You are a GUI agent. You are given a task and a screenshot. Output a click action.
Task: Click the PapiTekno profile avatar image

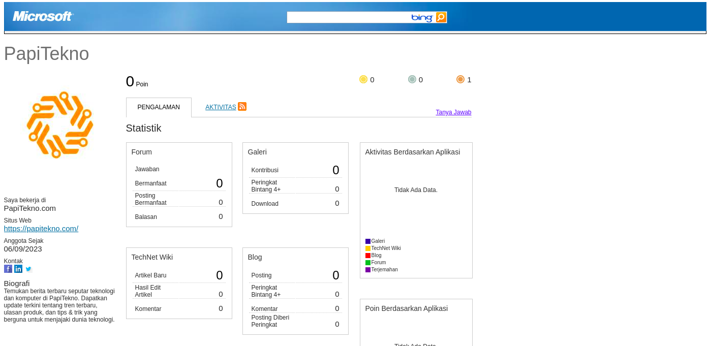pyautogui.click(x=60, y=125)
